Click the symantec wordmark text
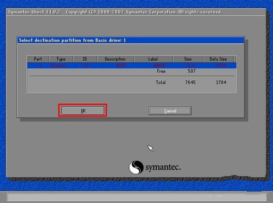The image size is (273, 203). point(163,167)
